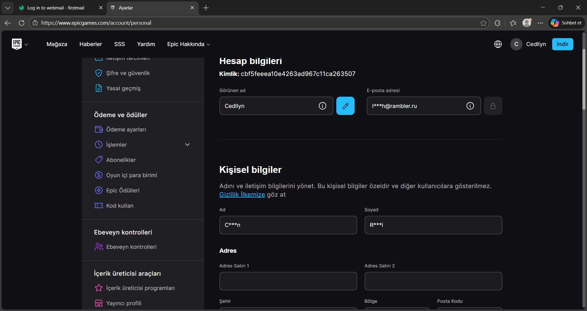Image resolution: width=587 pixels, height=311 pixels.
Task: Go back in the browser
Action: pyautogui.click(x=8, y=23)
